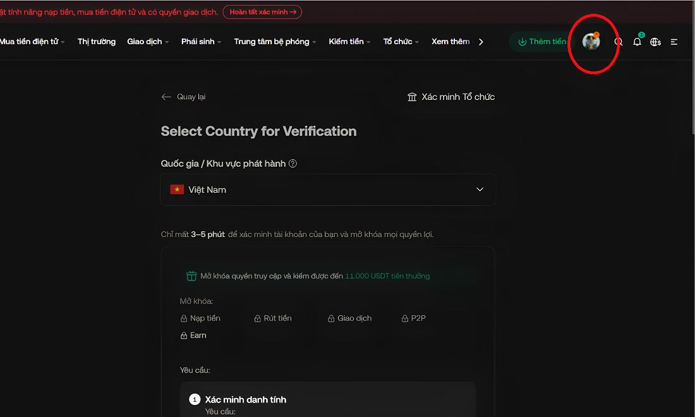
Task: Follow the 11.000 USDT tiền thưởng link
Action: pos(387,275)
